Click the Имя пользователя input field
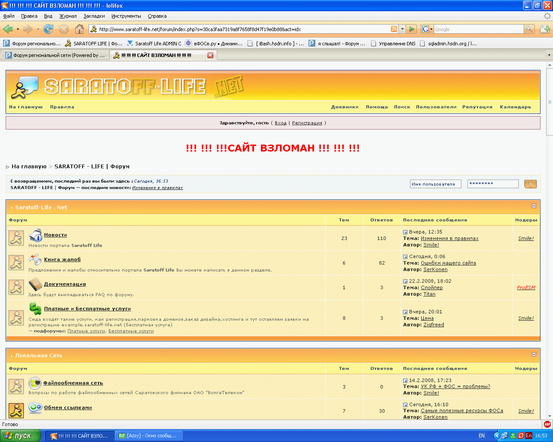 coord(435,184)
